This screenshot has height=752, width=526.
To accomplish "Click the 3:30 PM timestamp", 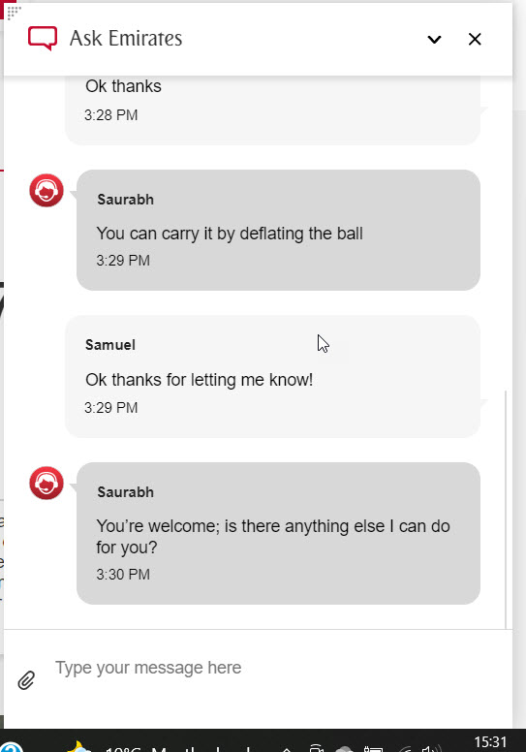I will tap(123, 575).
